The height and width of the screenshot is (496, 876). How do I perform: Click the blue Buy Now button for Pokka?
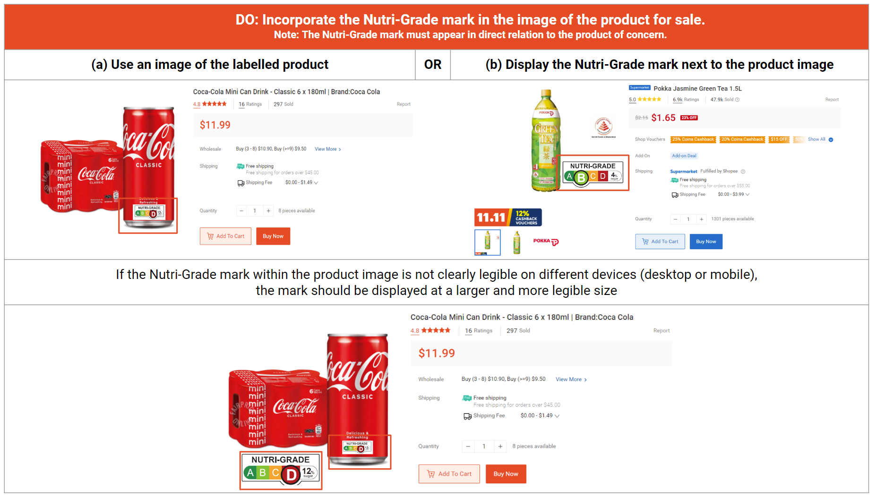[706, 242]
